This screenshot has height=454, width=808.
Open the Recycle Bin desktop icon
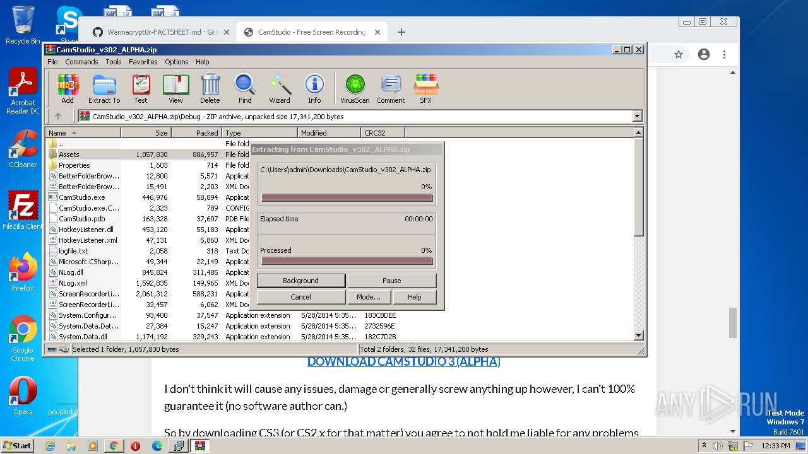pos(23,25)
